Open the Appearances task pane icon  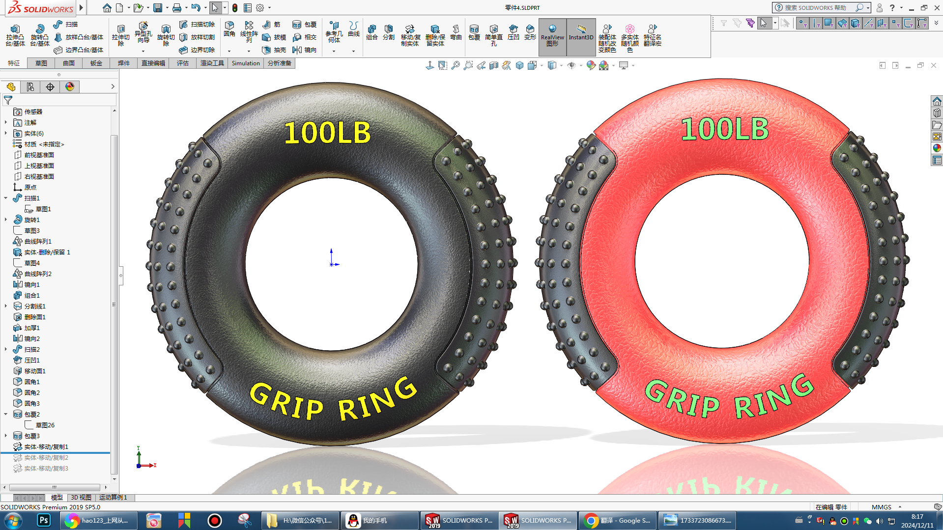[937, 148]
